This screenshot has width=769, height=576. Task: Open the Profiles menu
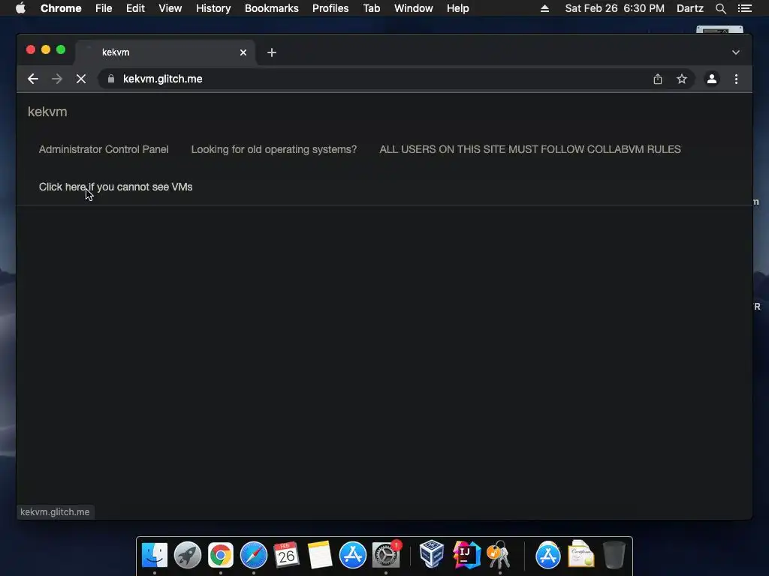point(330,8)
